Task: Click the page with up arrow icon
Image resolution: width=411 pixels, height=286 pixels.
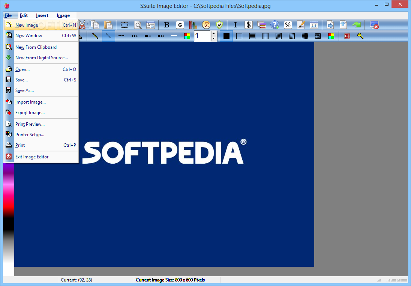Action: coord(343,25)
